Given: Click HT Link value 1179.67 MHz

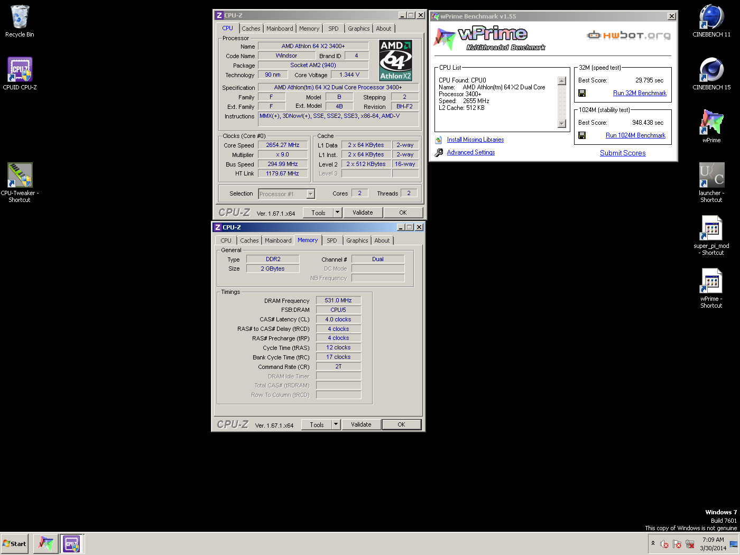Looking at the screenshot, I should [x=283, y=174].
